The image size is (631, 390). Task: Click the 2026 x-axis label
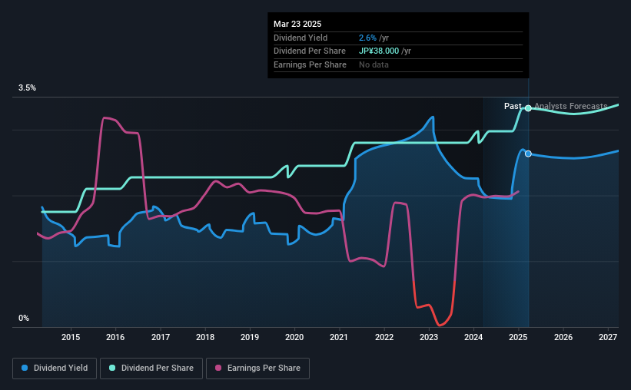tap(563, 337)
